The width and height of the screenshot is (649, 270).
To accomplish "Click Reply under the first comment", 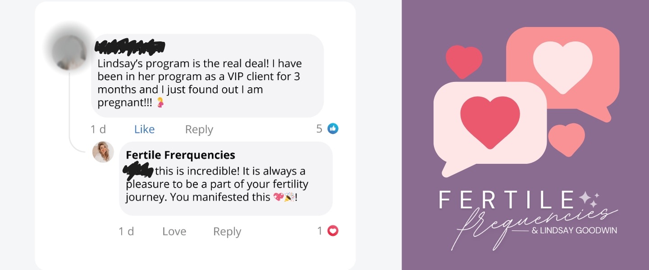I will pos(199,130).
